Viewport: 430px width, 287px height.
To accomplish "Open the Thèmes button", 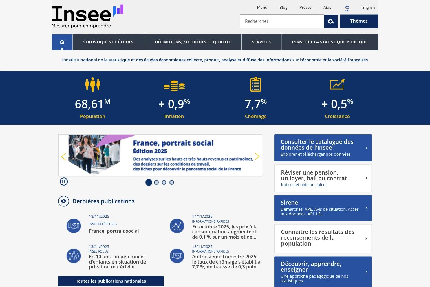I will pyautogui.click(x=359, y=21).
